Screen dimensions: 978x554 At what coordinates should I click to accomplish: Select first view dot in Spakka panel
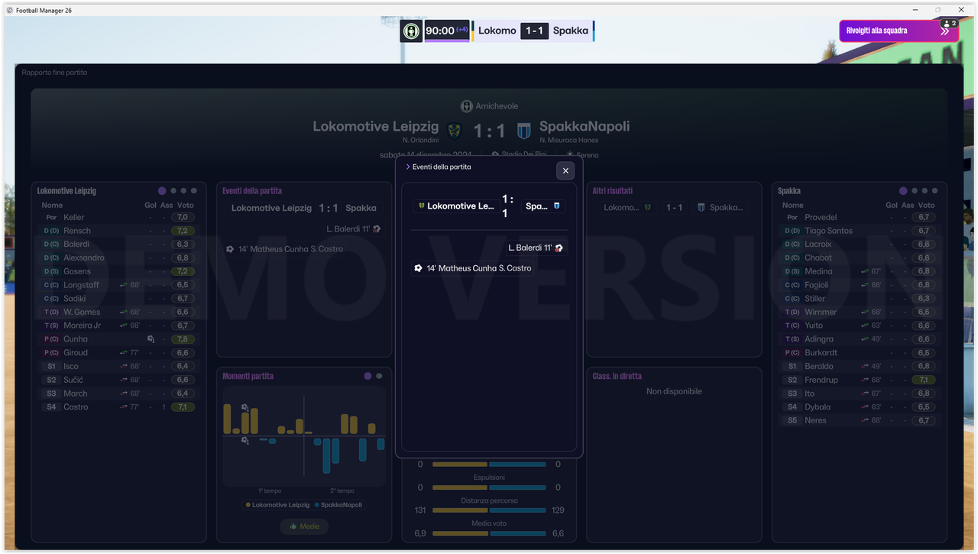903,191
